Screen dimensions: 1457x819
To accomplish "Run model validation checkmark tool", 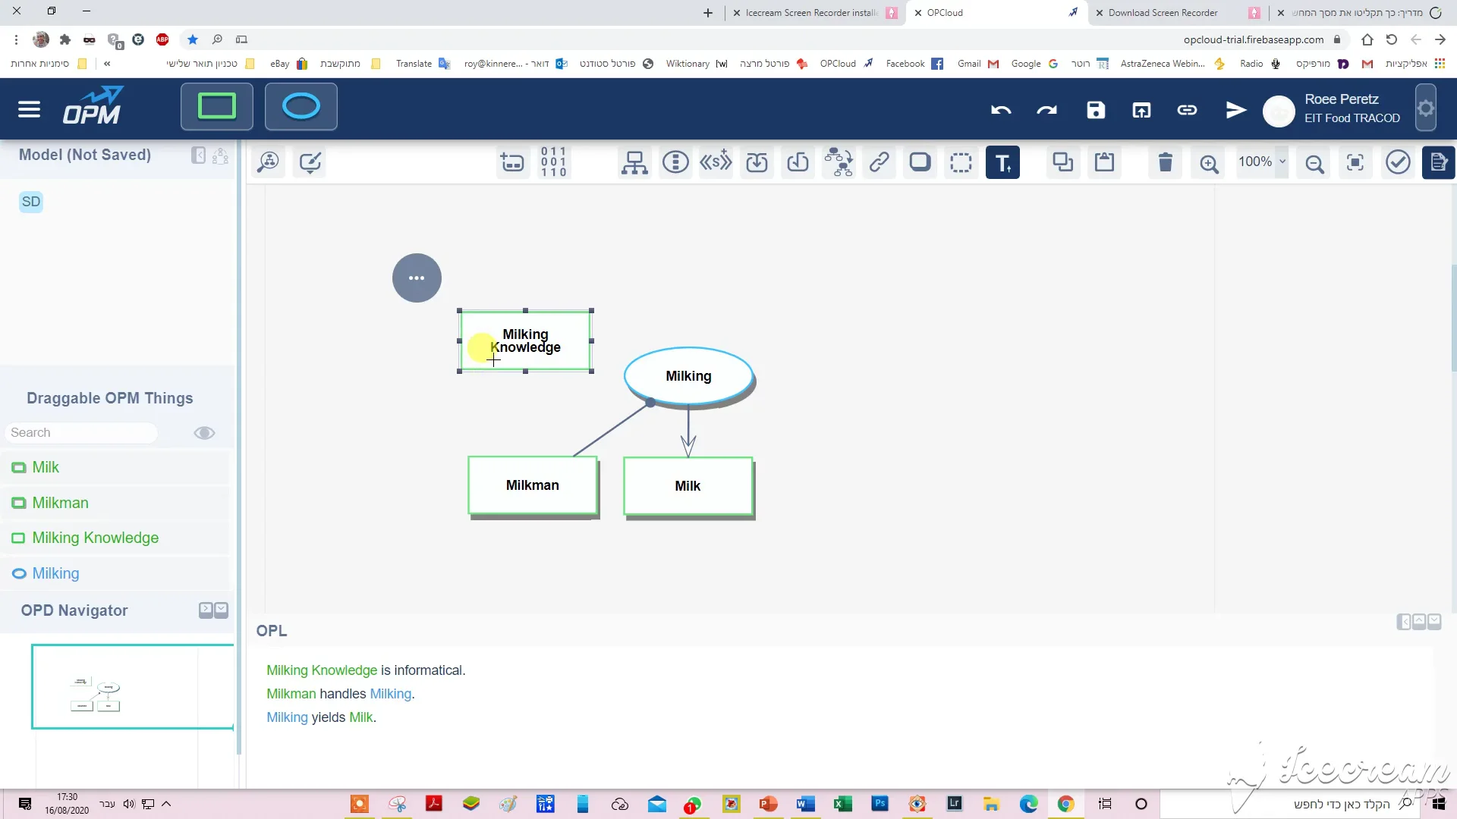I will point(1397,162).
